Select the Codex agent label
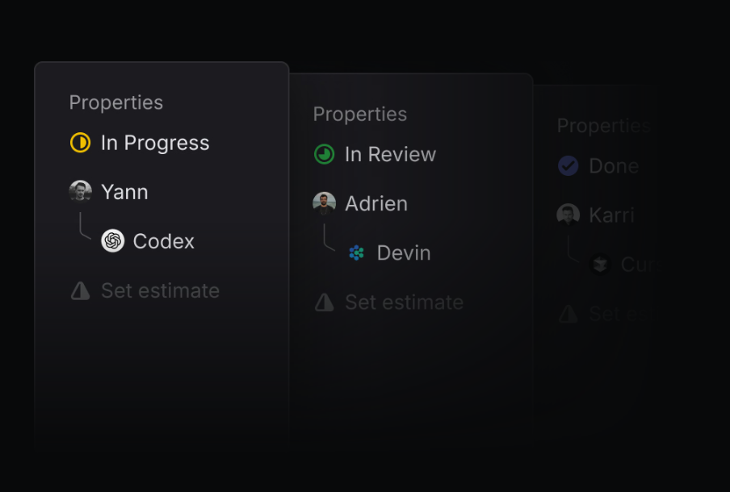 tap(164, 241)
